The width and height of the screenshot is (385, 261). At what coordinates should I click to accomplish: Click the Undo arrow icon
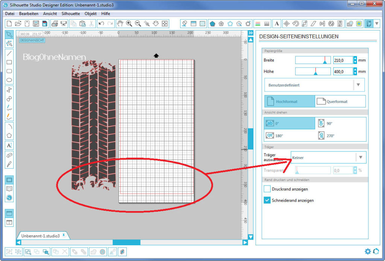(x=101, y=24)
